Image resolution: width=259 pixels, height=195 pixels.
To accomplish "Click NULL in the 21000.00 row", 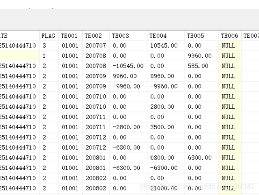I will 230,188.
